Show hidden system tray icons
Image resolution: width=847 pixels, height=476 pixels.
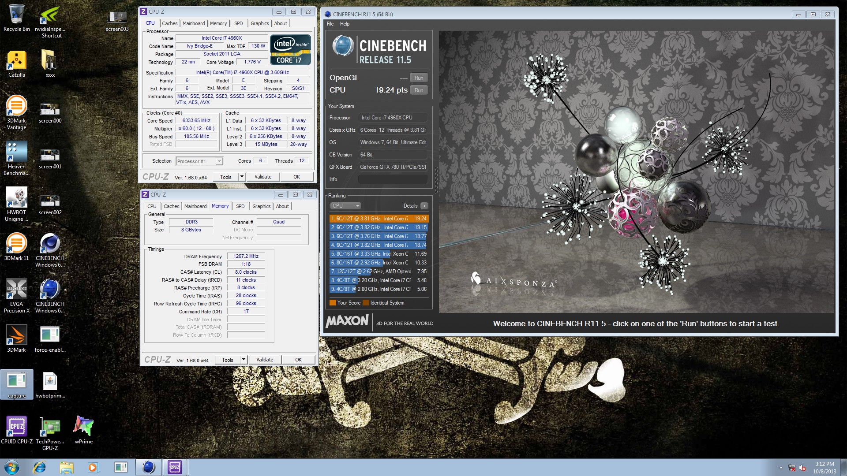pyautogui.click(x=781, y=468)
